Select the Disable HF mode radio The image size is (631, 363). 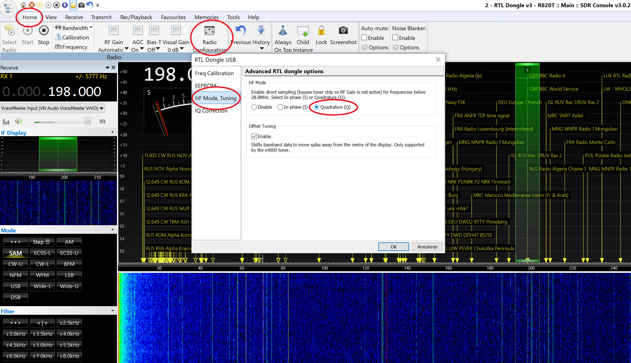254,107
